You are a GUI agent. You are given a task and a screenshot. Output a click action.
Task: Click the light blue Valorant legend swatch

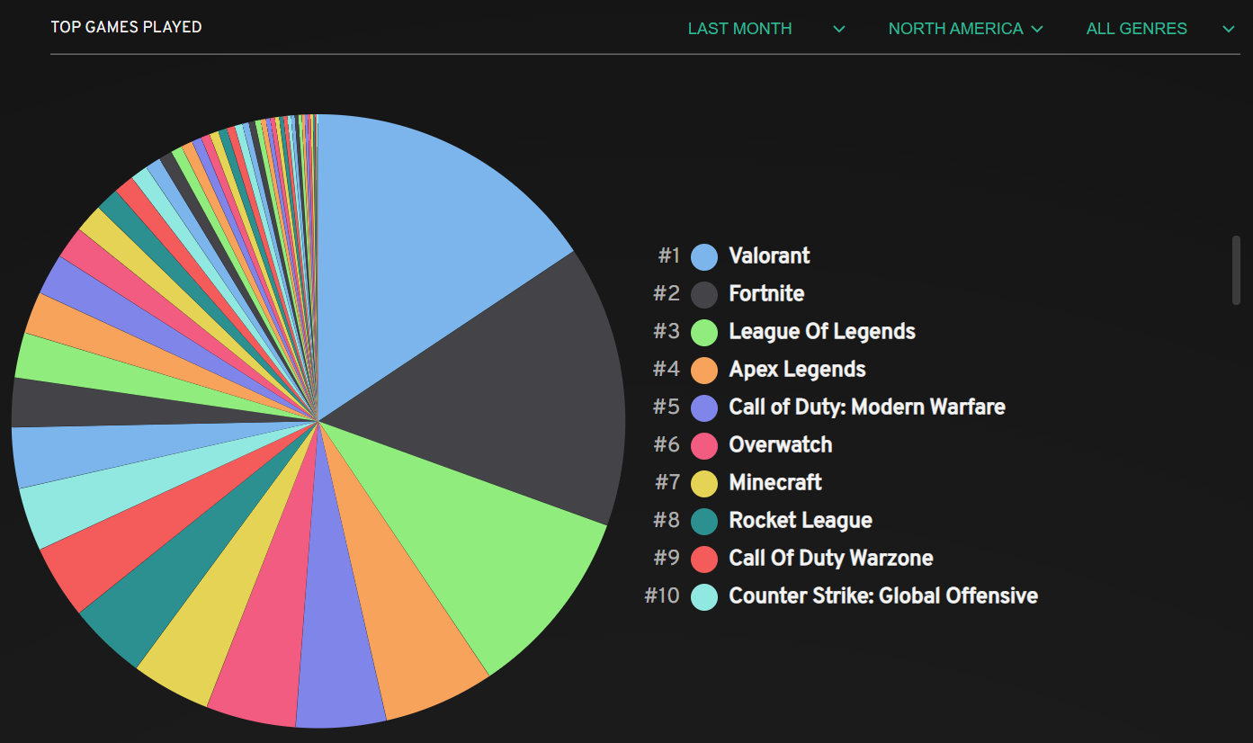[704, 256]
